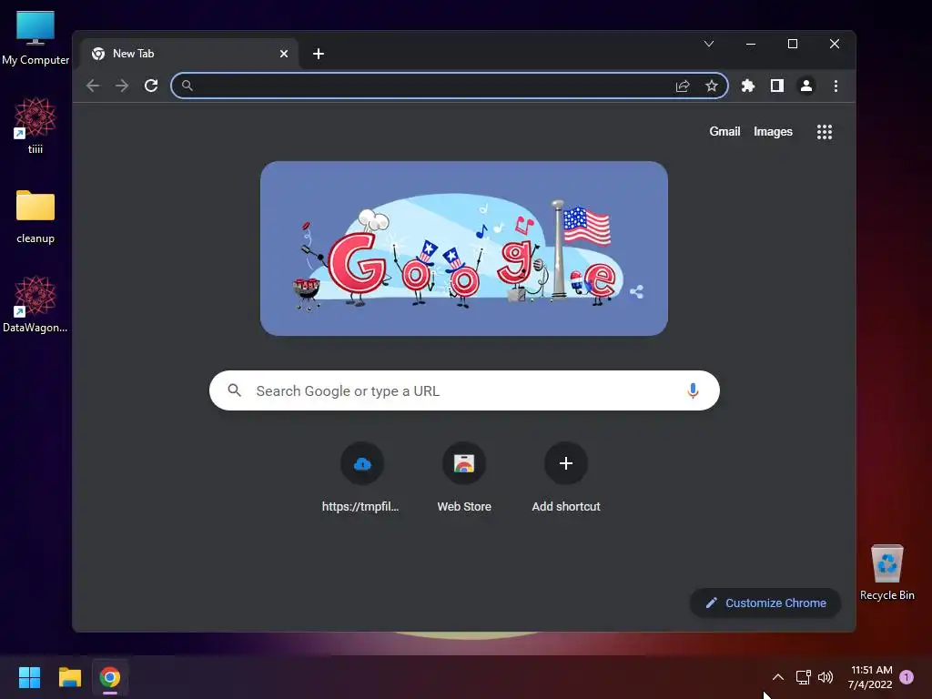Image resolution: width=932 pixels, height=699 pixels.
Task: Reload the current page
Action: coord(151,86)
